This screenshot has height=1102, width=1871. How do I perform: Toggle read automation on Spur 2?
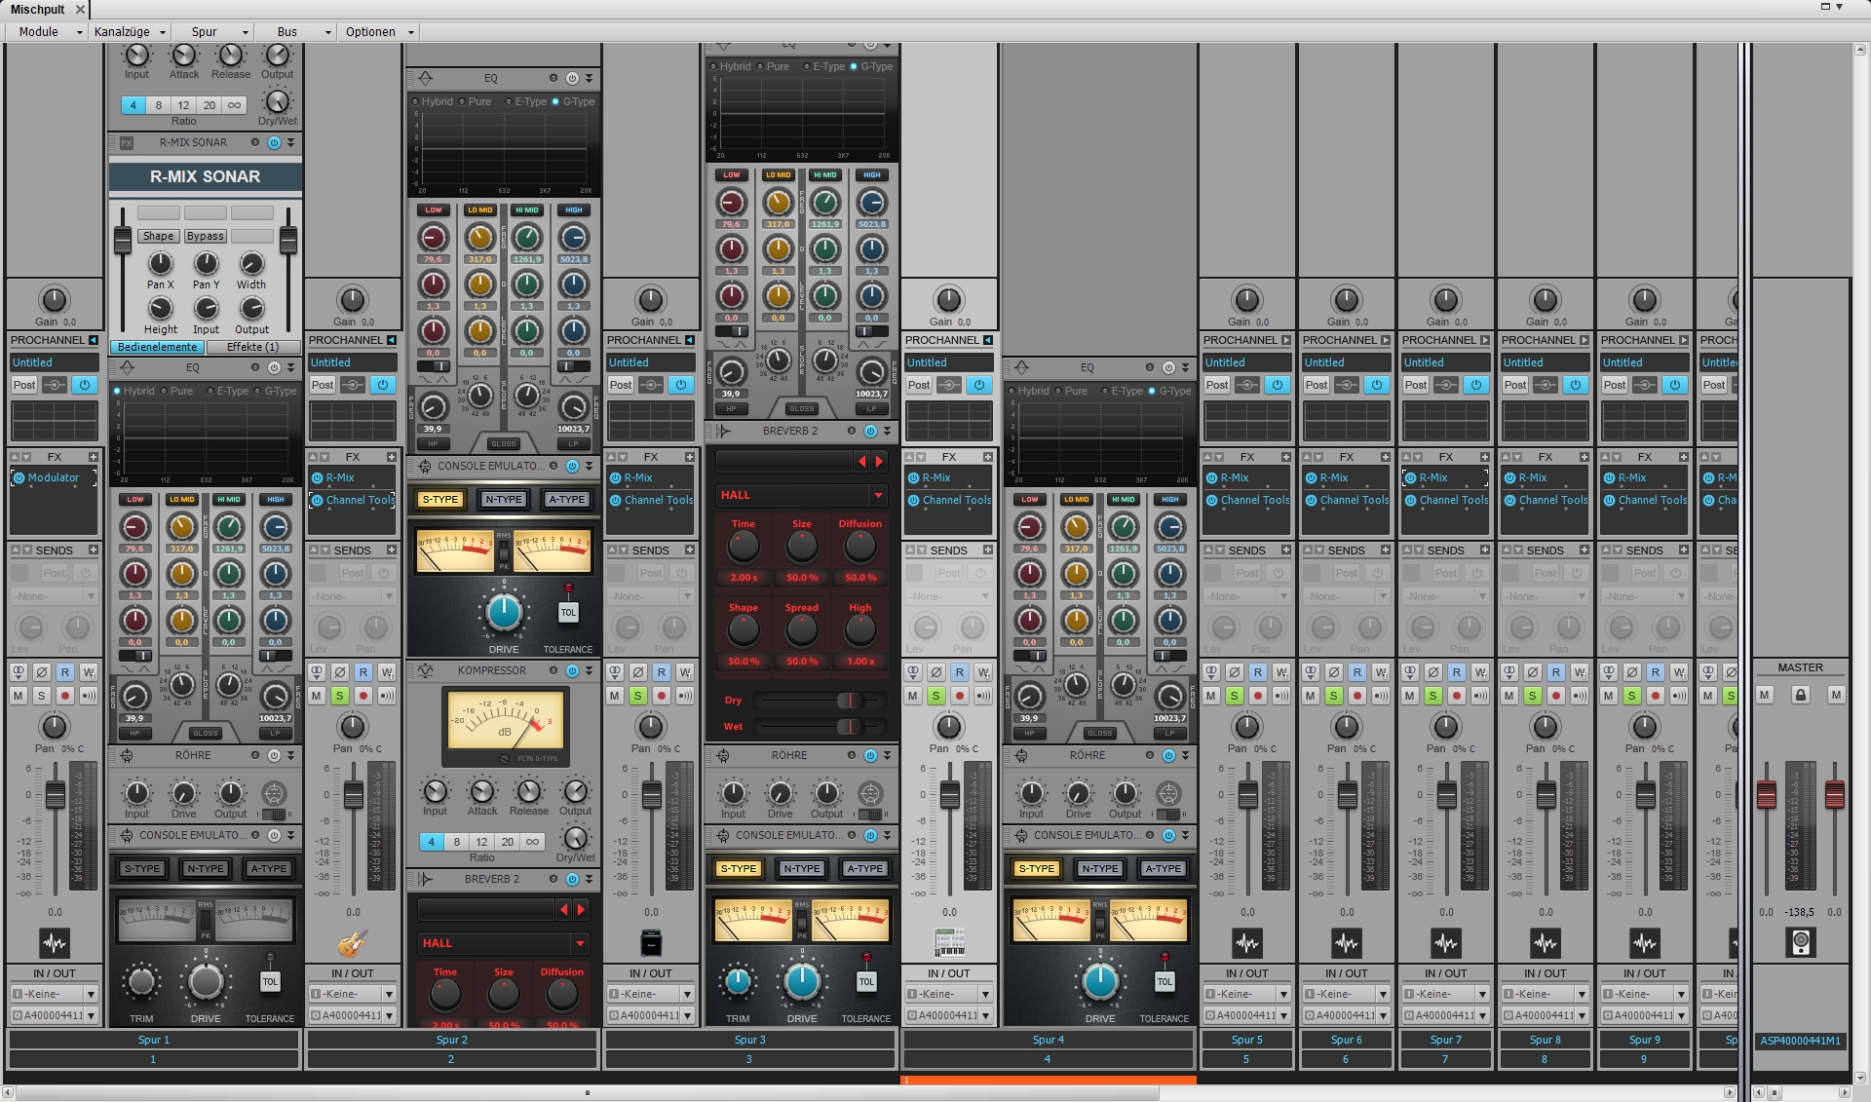363,672
